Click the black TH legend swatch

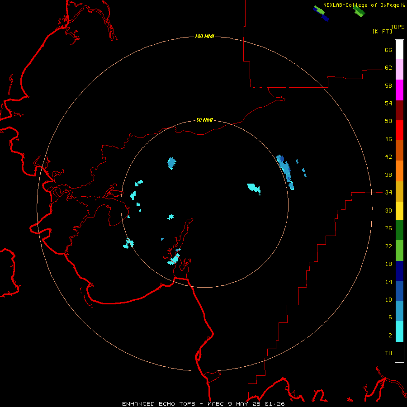[x=399, y=352]
